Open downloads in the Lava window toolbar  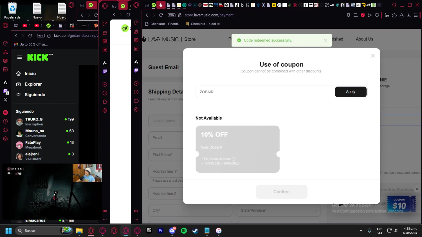point(408,15)
